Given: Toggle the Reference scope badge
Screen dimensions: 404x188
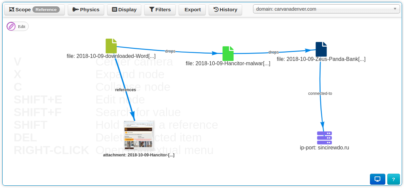Looking at the screenshot, I should pyautogui.click(x=46, y=10).
